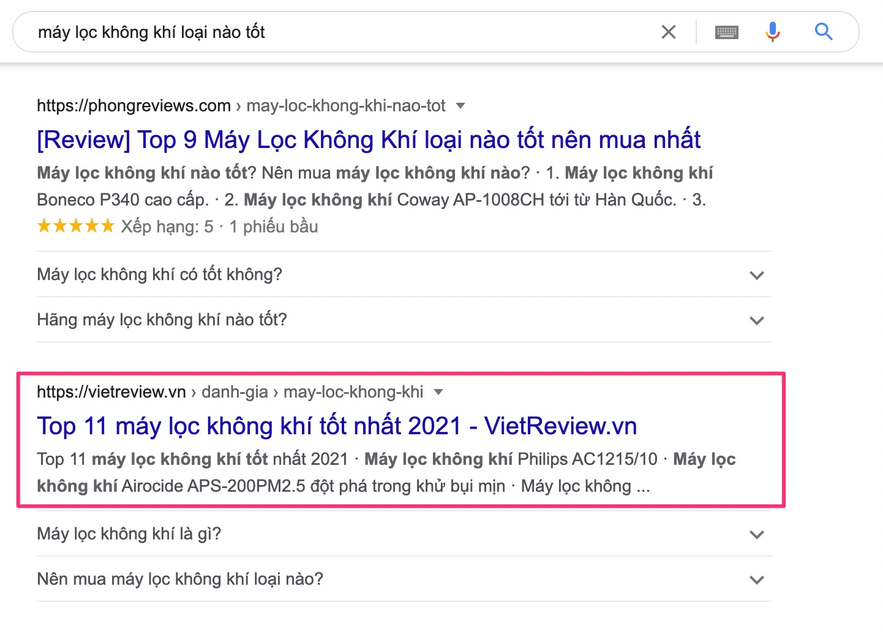Clear the search query with the X icon

tap(669, 32)
